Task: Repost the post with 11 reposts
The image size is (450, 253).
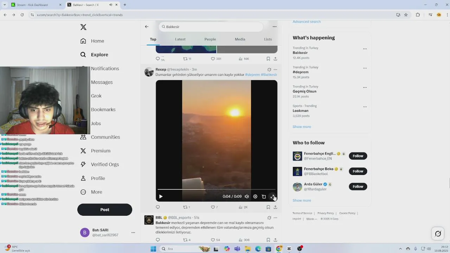Action: [187, 59]
